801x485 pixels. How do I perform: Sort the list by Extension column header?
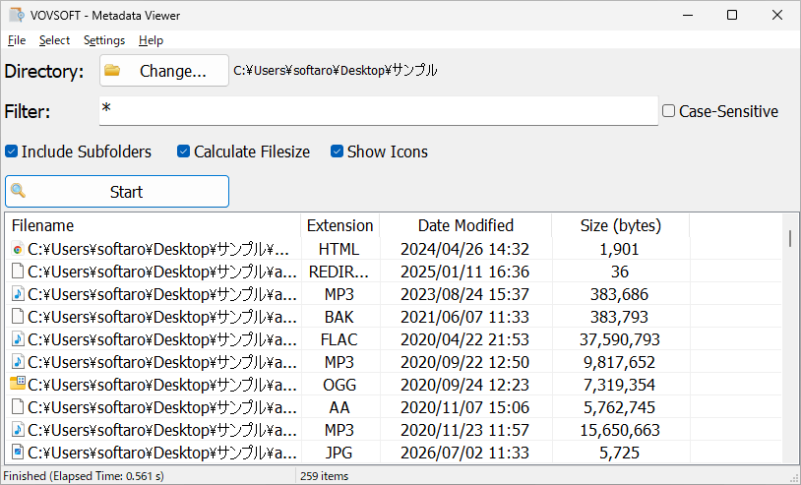[x=340, y=225]
